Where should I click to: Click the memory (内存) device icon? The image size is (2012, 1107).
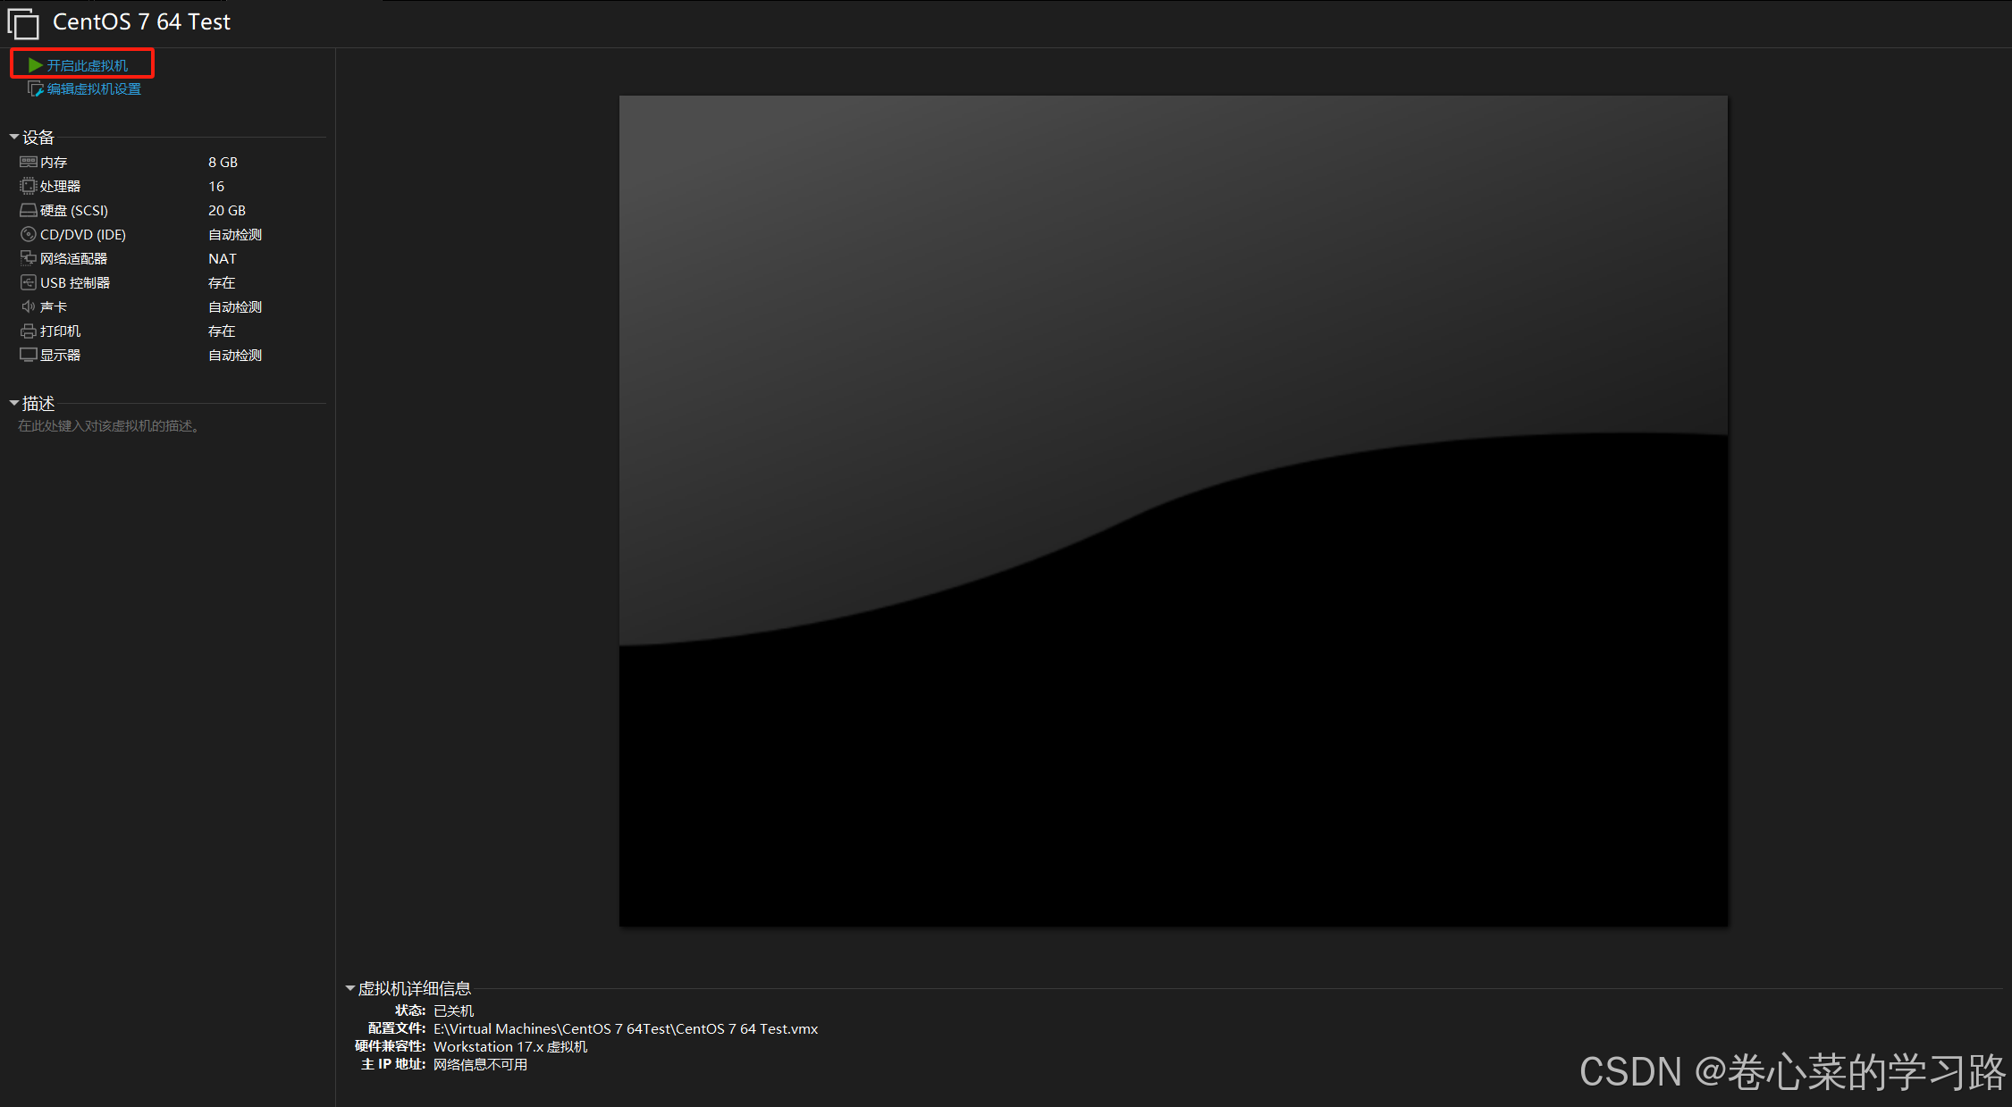pos(29,162)
